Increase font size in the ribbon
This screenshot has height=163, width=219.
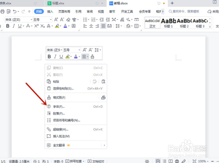56,19
